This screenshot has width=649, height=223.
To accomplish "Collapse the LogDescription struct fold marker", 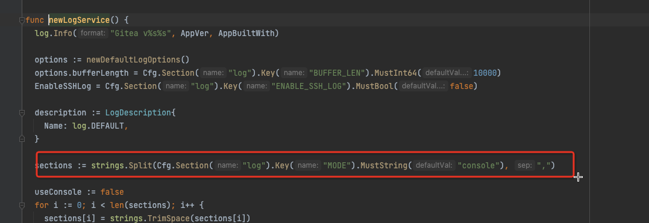I will [22, 113].
